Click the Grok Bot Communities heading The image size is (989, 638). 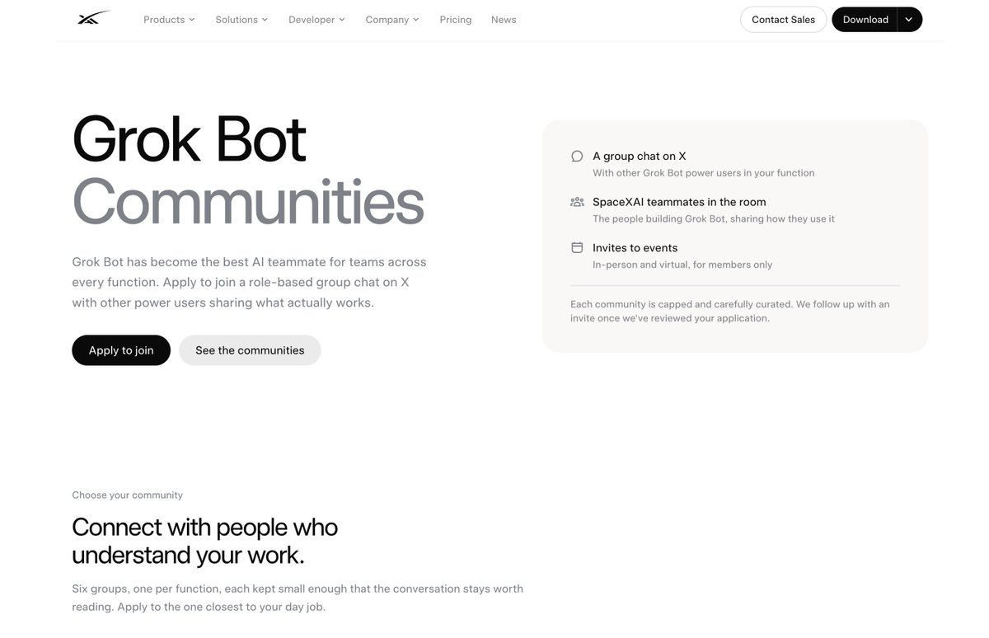pyautogui.click(x=247, y=171)
